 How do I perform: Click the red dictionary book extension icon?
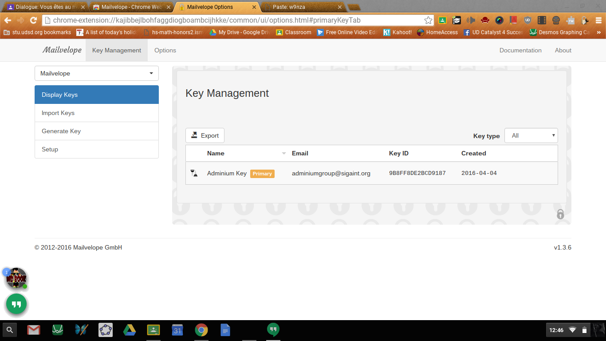pyautogui.click(x=513, y=20)
